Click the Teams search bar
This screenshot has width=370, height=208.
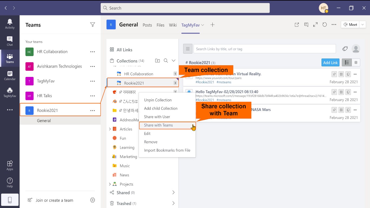pos(185,8)
